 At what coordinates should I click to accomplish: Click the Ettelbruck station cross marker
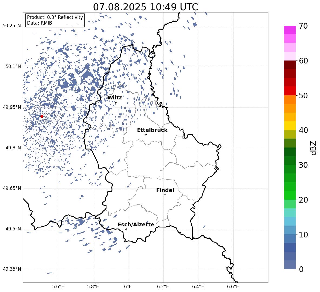pos(146,135)
